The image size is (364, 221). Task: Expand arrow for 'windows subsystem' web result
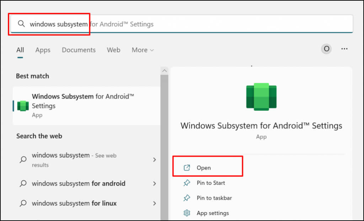154,160
